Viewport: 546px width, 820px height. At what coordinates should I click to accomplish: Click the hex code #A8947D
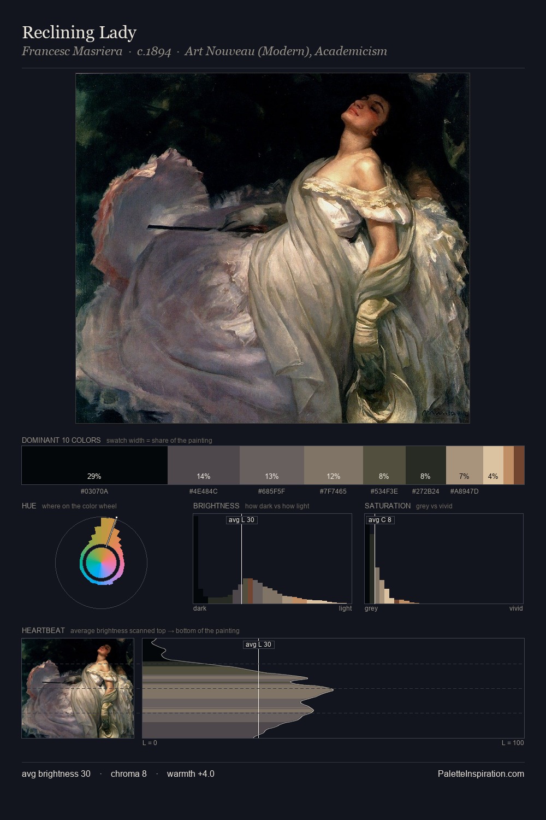[464, 491]
